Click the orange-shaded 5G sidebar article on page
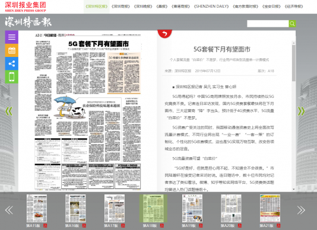The image size is (317, 230). point(124,73)
